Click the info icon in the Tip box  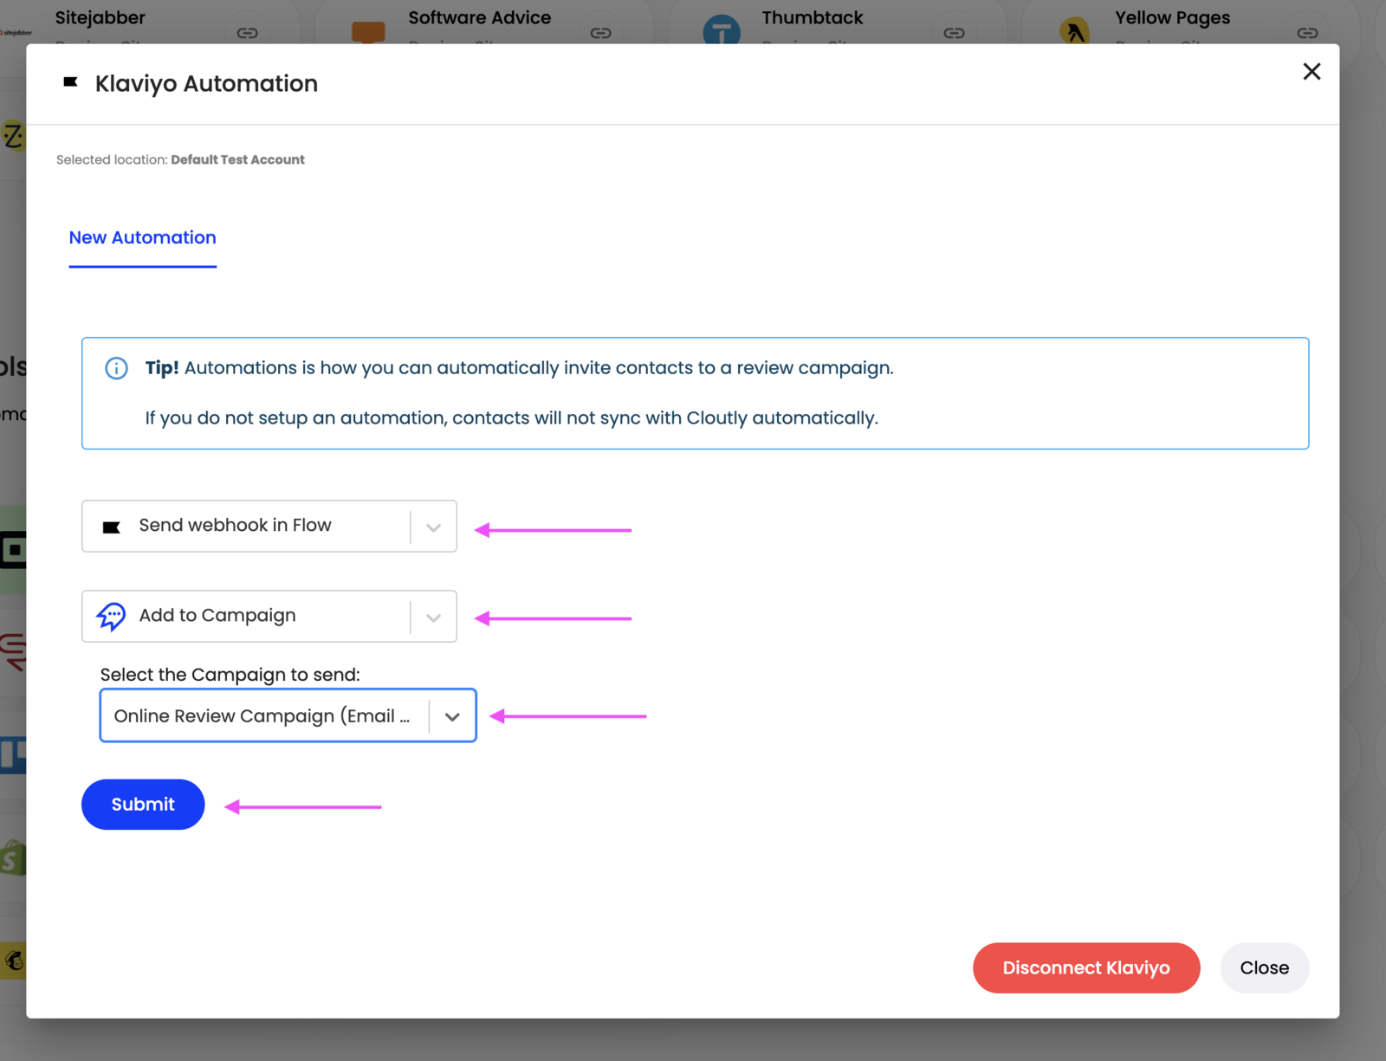[x=115, y=368]
